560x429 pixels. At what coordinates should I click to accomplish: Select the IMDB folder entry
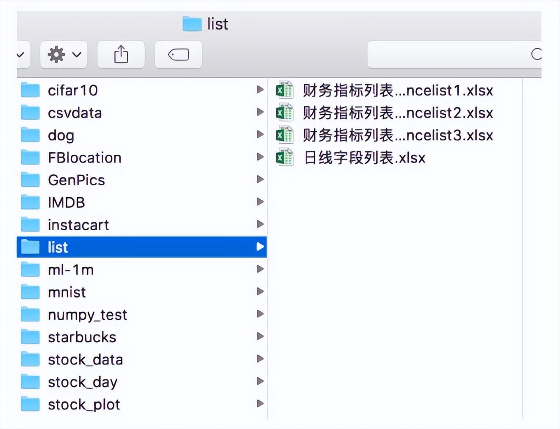point(66,202)
